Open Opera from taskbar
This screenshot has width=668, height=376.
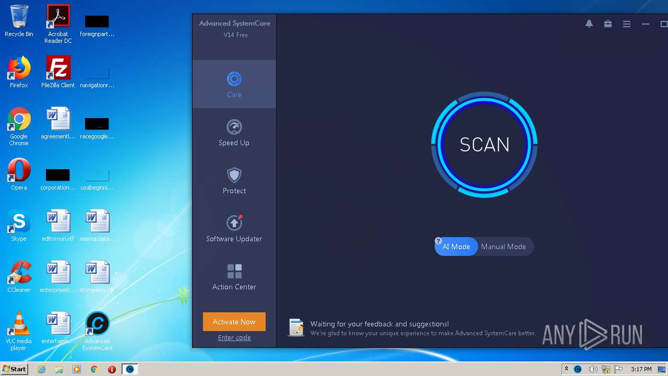pos(112,369)
